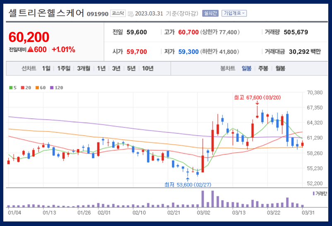
Task: Click the stock code 091990
Action: [98, 14]
